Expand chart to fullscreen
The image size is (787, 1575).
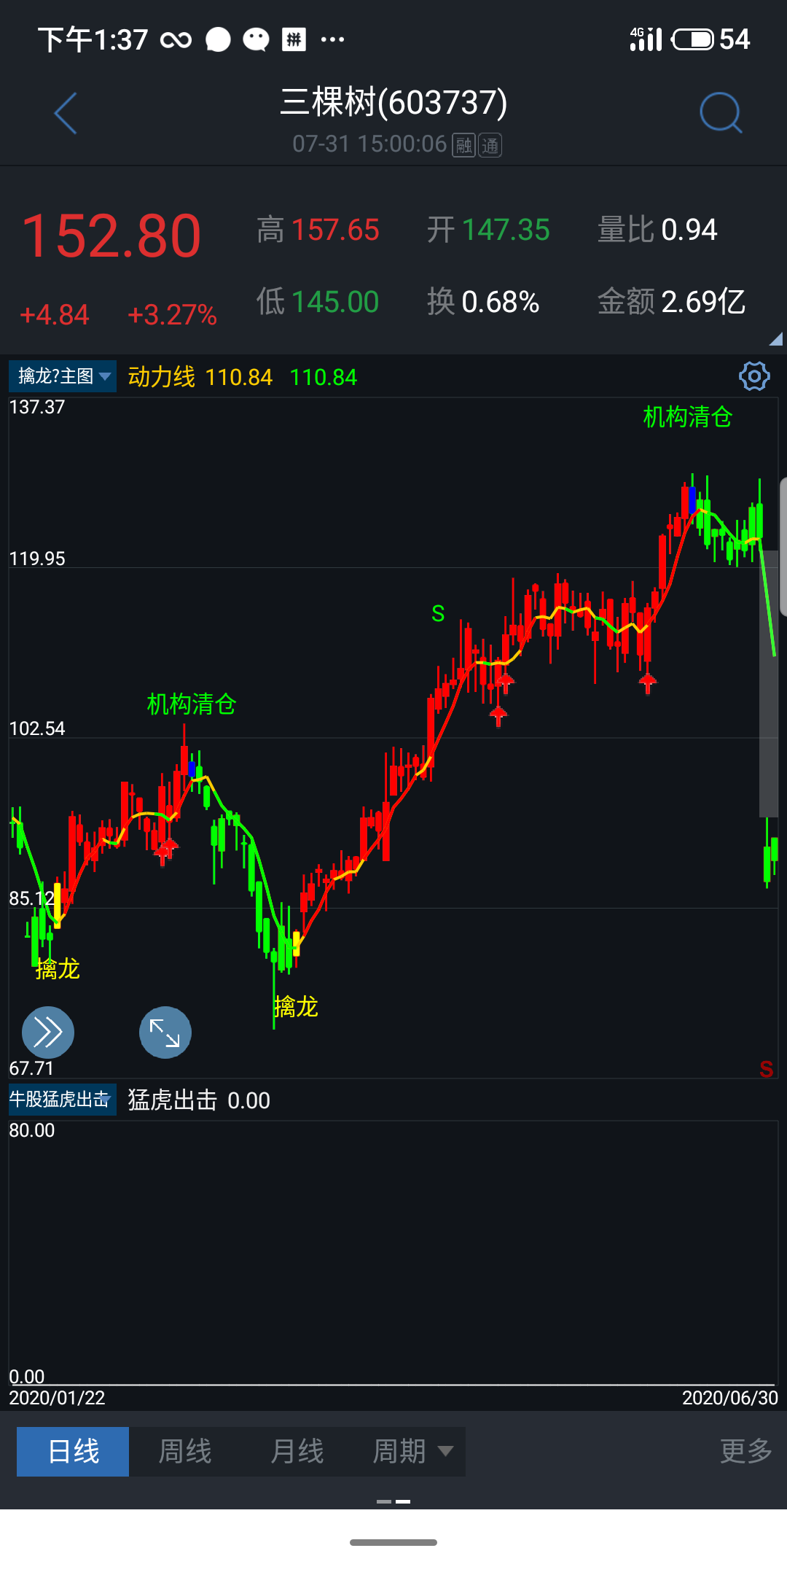coord(165,1032)
